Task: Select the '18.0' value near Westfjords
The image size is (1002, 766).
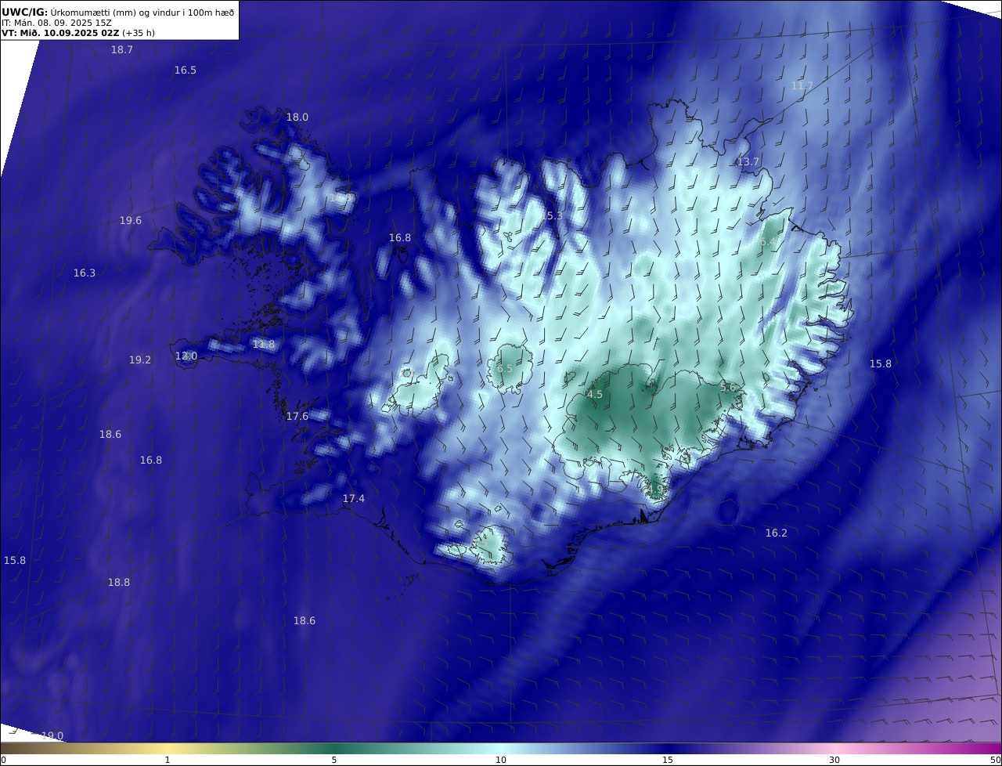Action: (297, 117)
